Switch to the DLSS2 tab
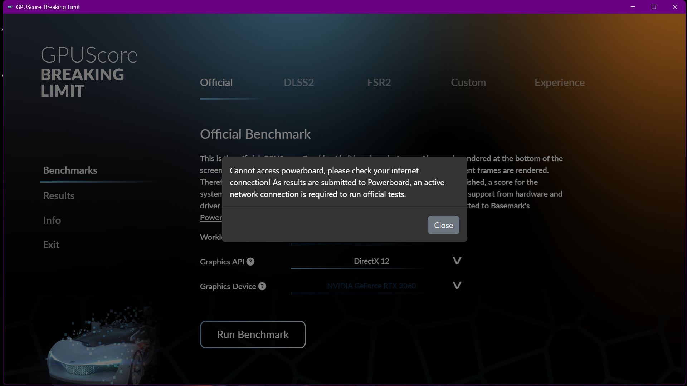Screen dimensions: 687x386 pyautogui.click(x=299, y=83)
